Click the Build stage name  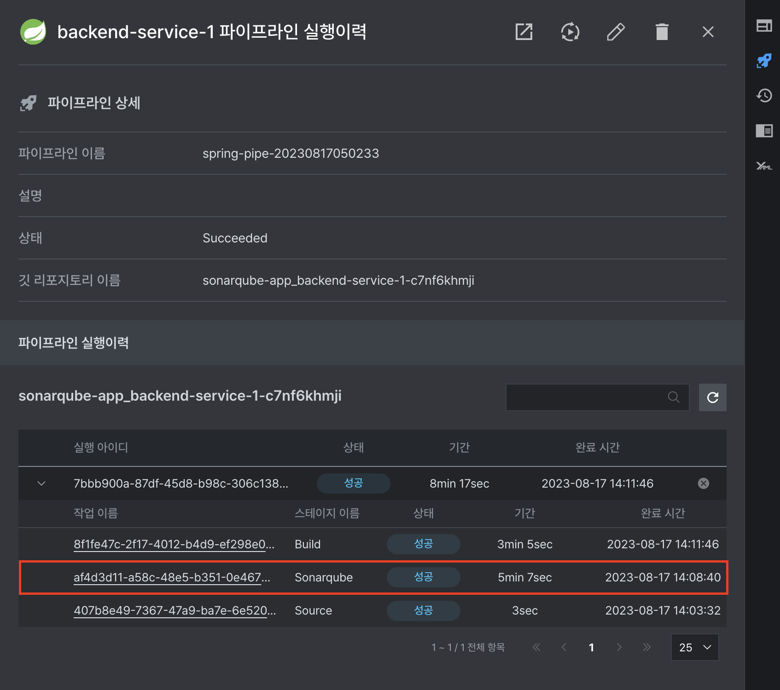click(308, 544)
